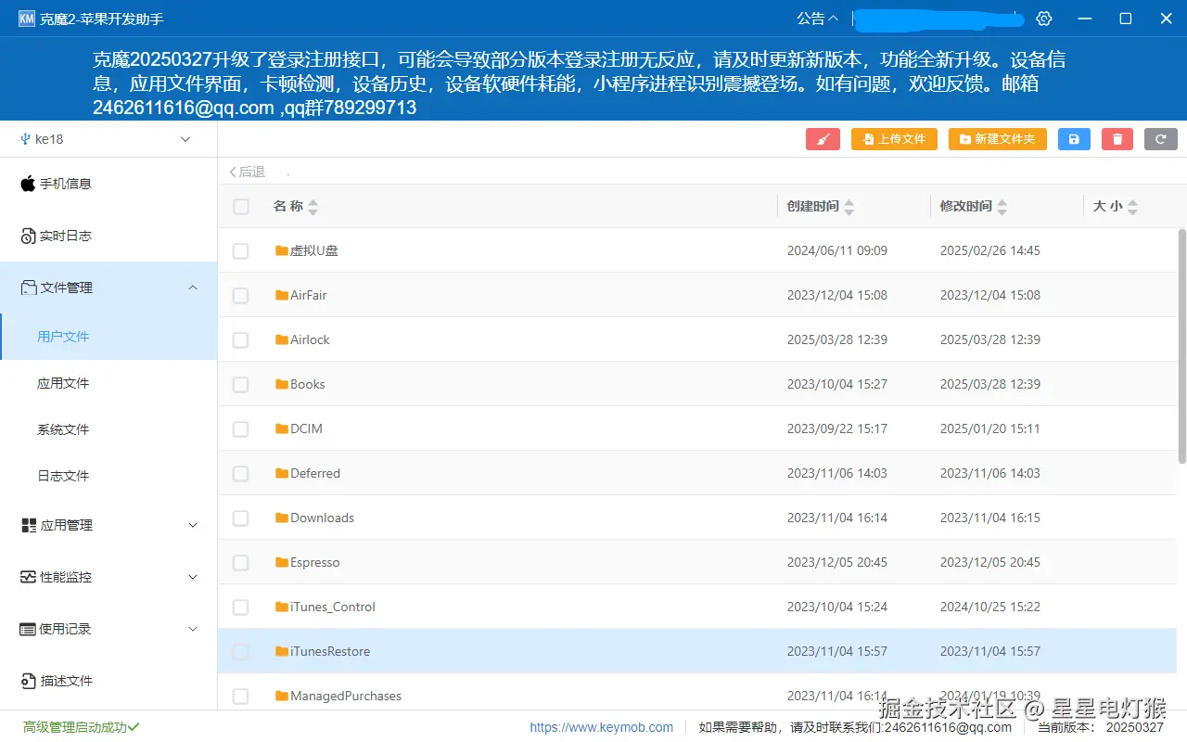Sort by 名称 column arrows
This screenshot has height=742, width=1187.
tap(313, 207)
